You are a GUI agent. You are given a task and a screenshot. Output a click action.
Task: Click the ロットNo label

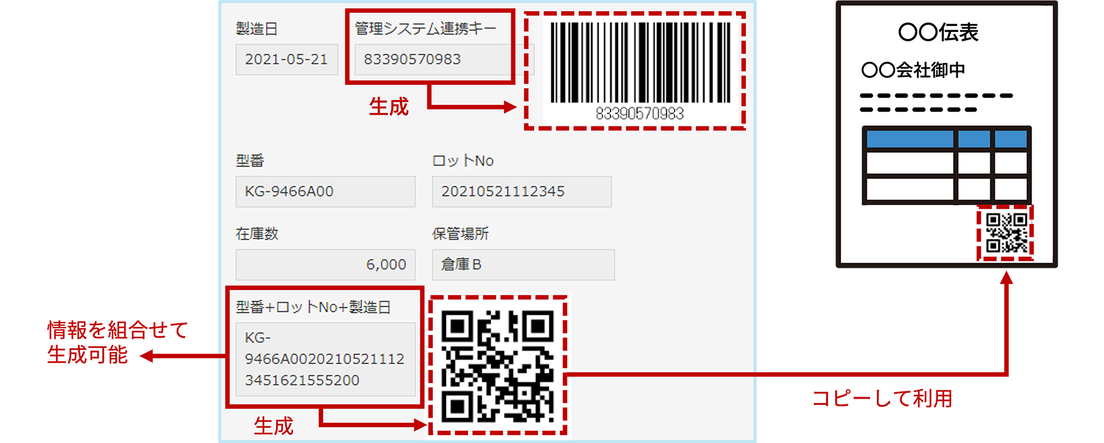coord(463,161)
